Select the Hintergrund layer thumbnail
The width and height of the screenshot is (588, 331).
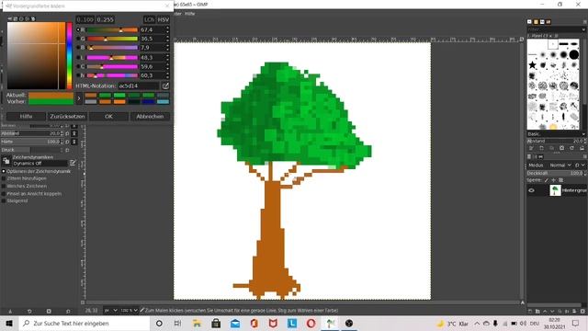coord(555,190)
